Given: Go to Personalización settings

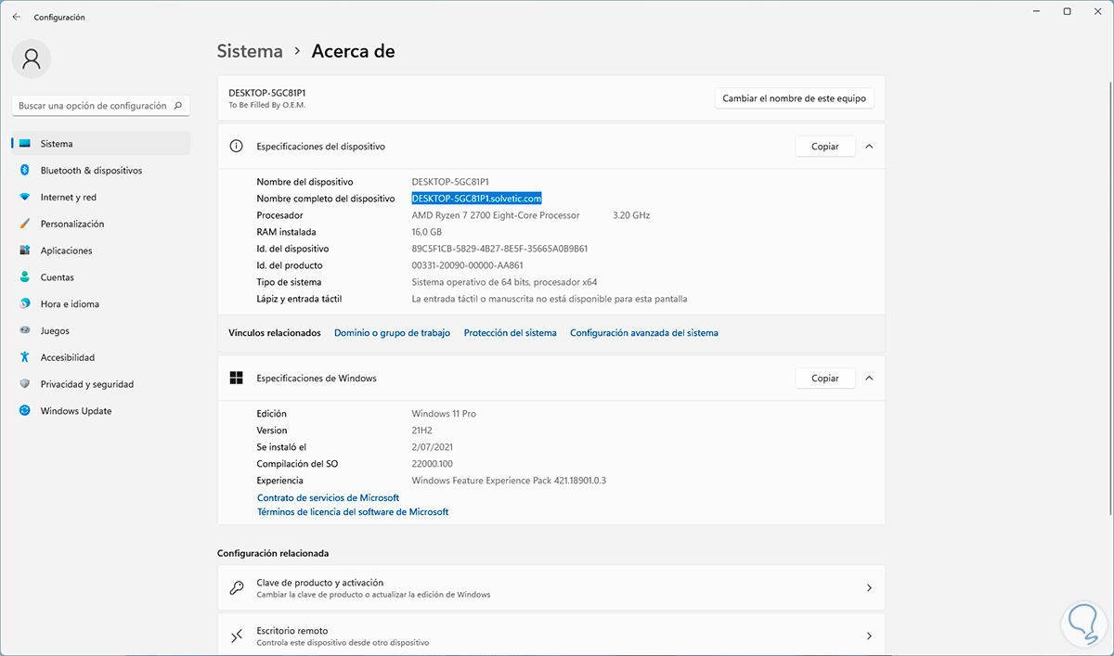Looking at the screenshot, I should (71, 225).
